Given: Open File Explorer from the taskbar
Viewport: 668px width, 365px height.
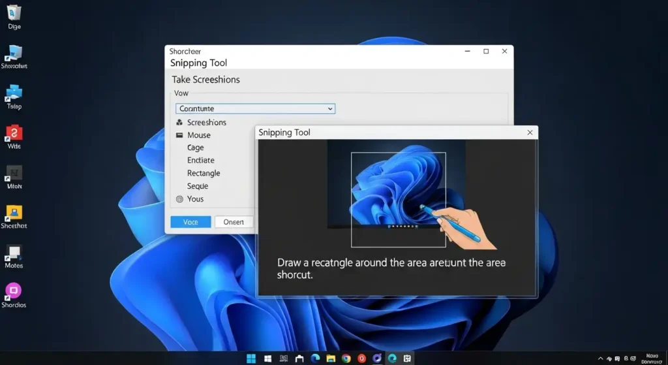Looking at the screenshot, I should (331, 358).
